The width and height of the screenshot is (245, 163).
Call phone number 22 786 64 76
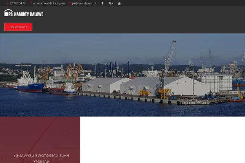click(18, 3)
